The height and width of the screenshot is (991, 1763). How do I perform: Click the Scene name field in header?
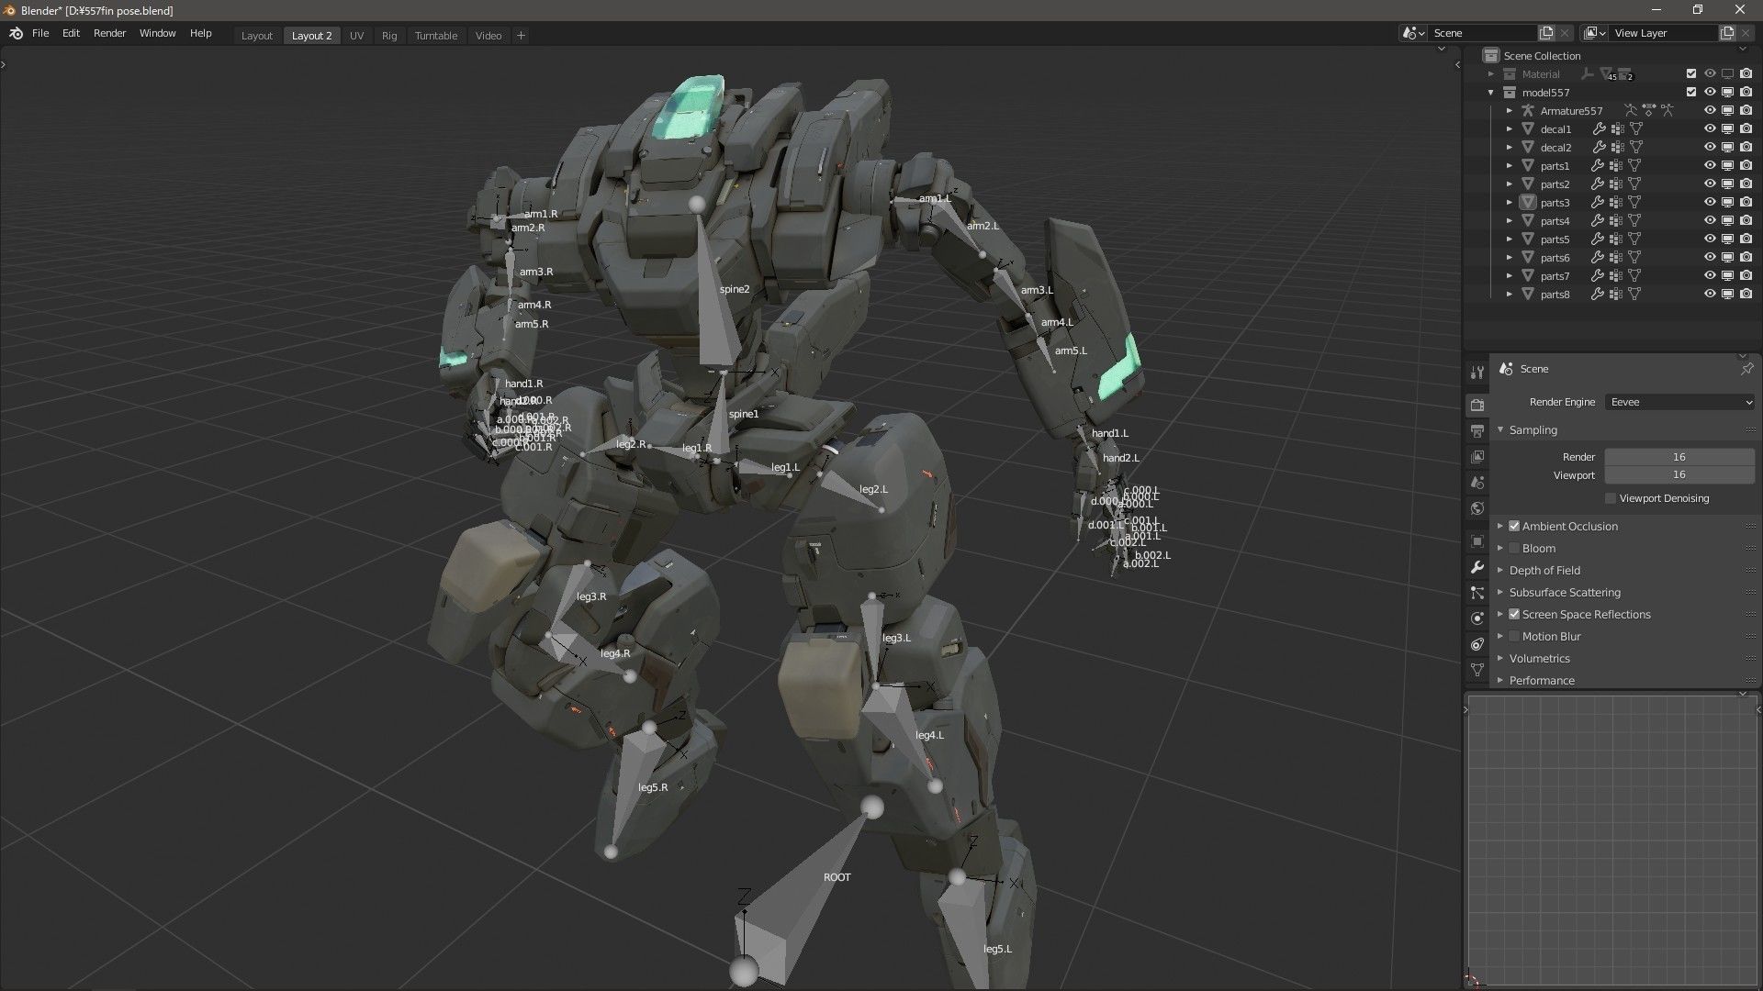1482,33
